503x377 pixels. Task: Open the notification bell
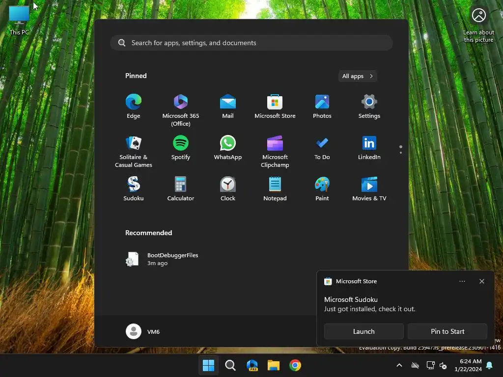[490, 365]
